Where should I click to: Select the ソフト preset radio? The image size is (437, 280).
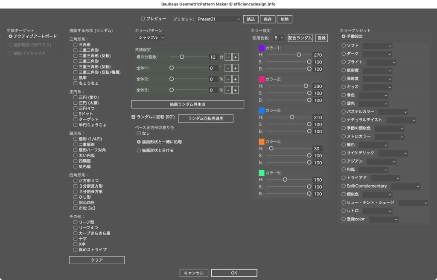[344, 45]
